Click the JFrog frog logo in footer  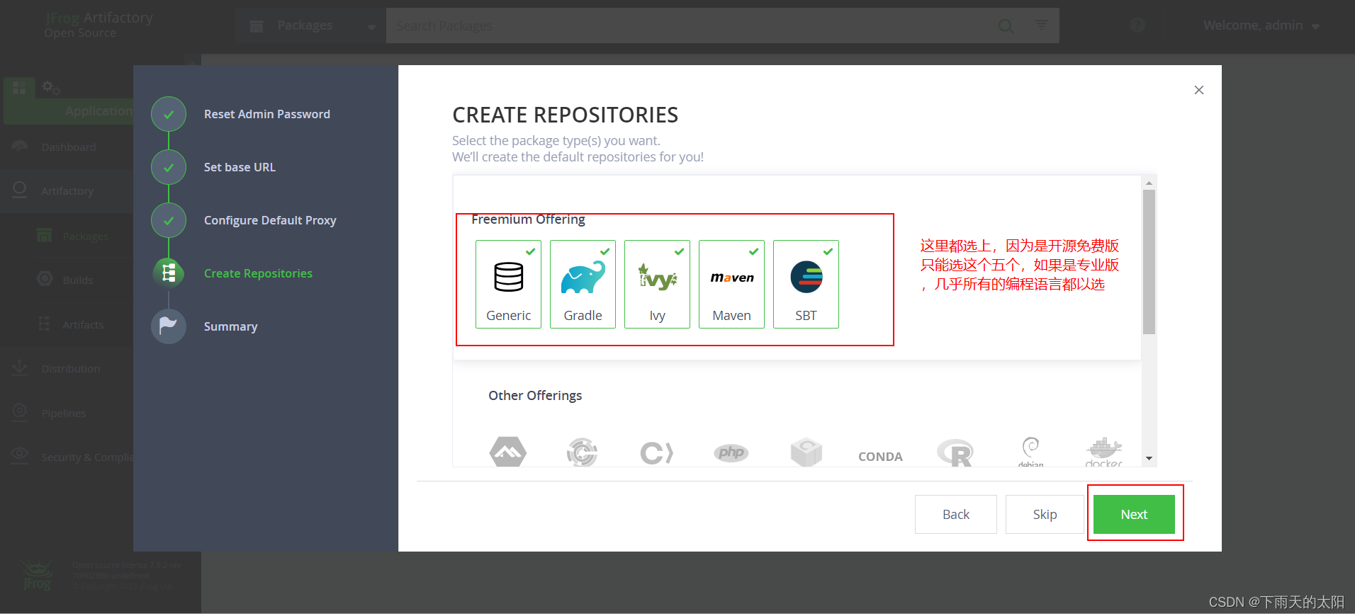(x=37, y=575)
